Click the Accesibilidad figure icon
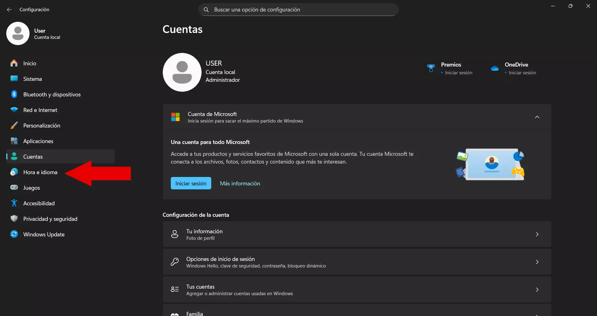The image size is (597, 316). 14,203
